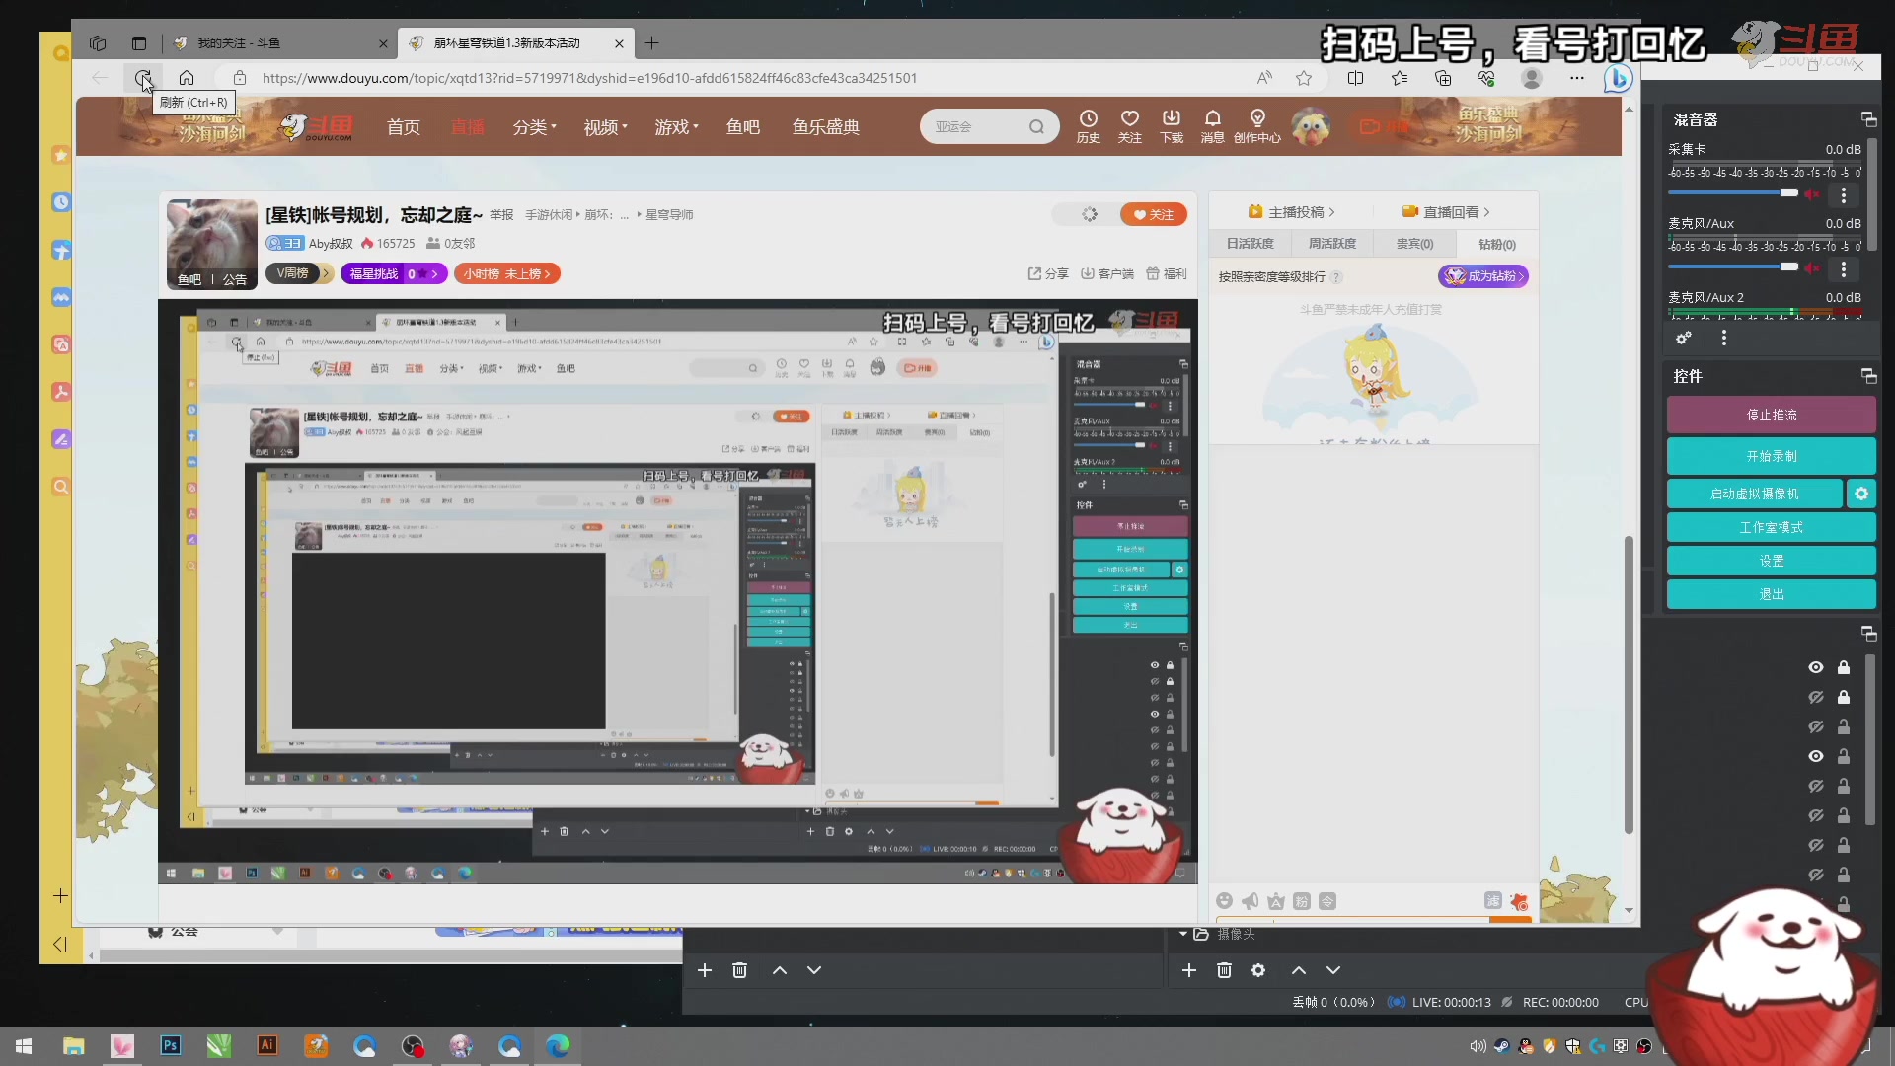This screenshot has height=1066, width=1895.
Task: Select 周活跃度 ranking tab
Action: (1332, 244)
